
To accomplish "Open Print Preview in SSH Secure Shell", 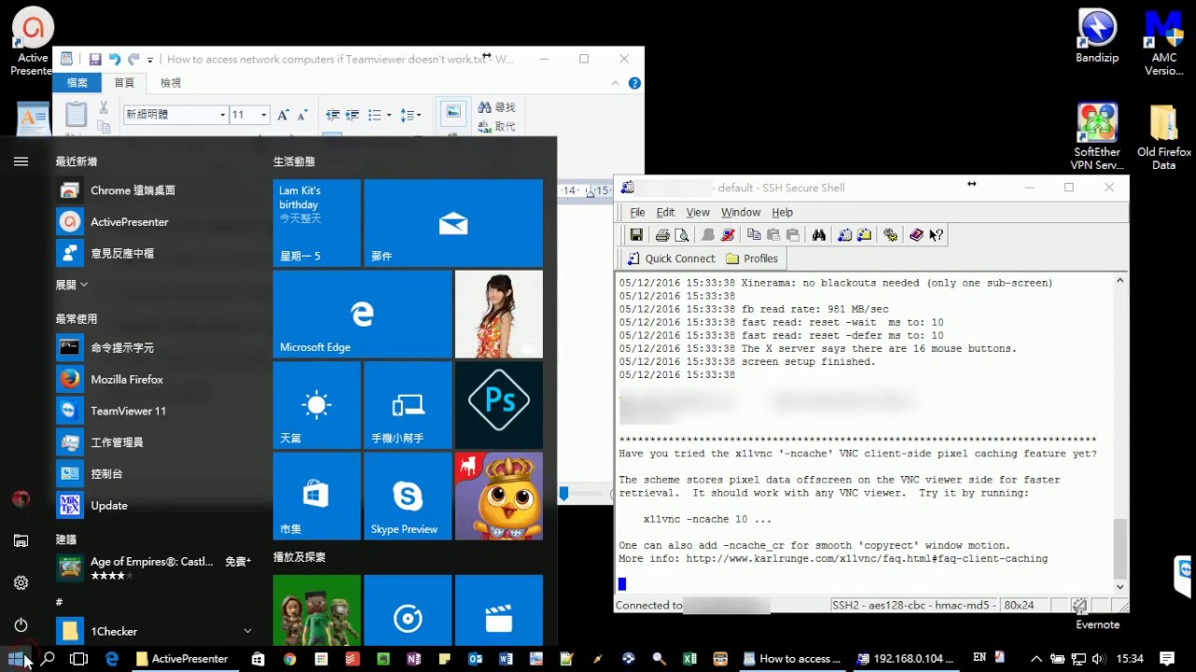I will coord(682,235).
